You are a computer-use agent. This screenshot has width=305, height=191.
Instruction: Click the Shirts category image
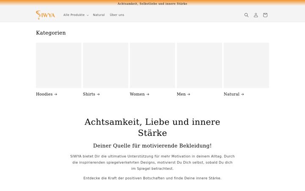pyautogui.click(x=105, y=65)
